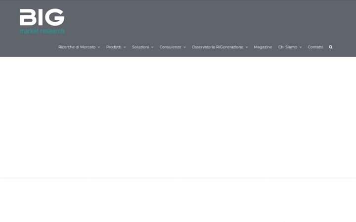Open the Chi Siamo menu
Image resolution: width=356 pixels, height=222 pixels.
[x=288, y=47]
